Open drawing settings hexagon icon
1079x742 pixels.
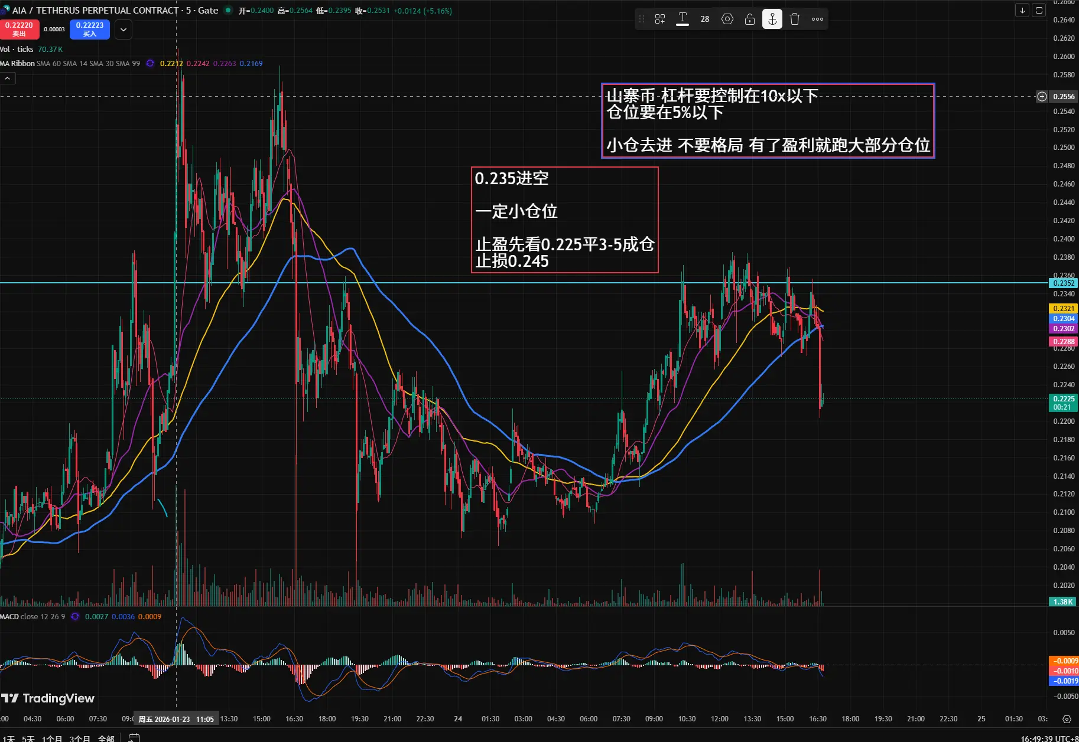[x=727, y=19]
